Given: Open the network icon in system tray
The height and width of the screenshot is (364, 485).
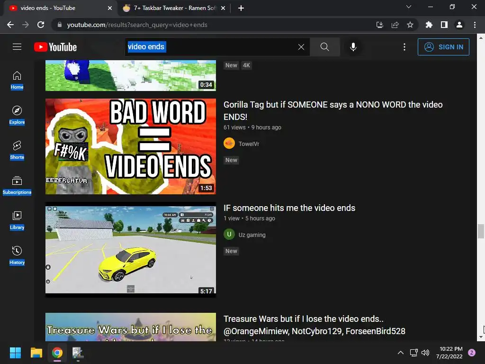Looking at the screenshot, I should 414,353.
